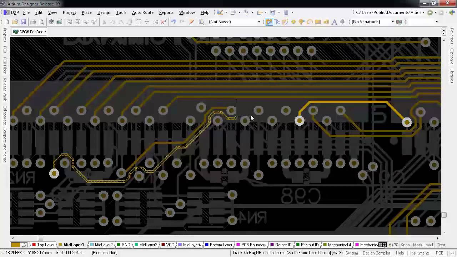Select the Place Arc tool
This screenshot has width=457, height=257.
[310, 22]
